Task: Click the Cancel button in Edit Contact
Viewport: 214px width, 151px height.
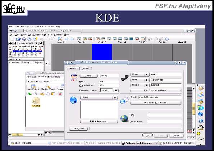Action: click(x=176, y=136)
